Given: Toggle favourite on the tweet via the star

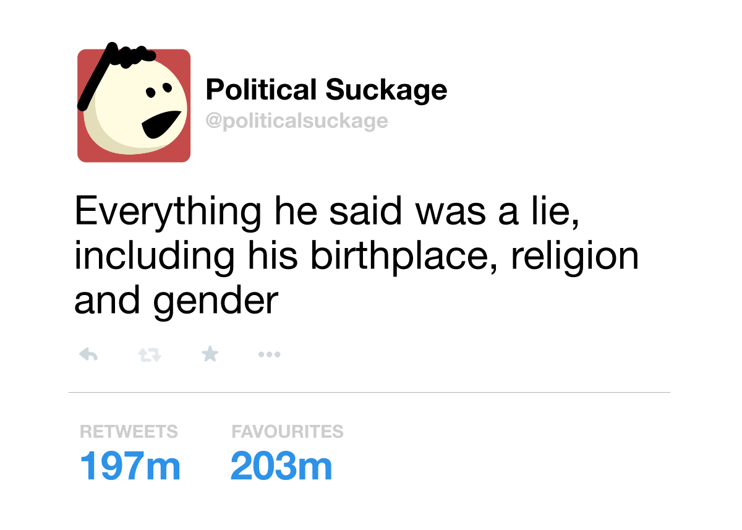Looking at the screenshot, I should coord(210,354).
